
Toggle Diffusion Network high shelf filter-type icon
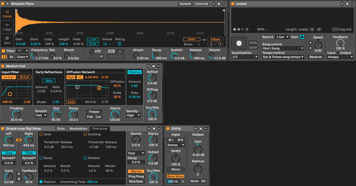(x=80, y=77)
